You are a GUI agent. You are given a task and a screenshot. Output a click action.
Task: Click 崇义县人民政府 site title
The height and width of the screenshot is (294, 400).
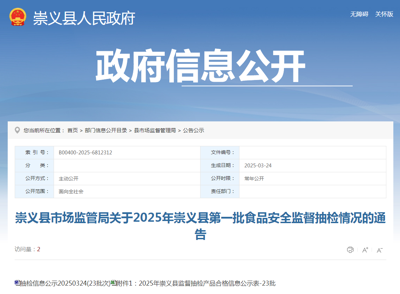tap(84, 18)
